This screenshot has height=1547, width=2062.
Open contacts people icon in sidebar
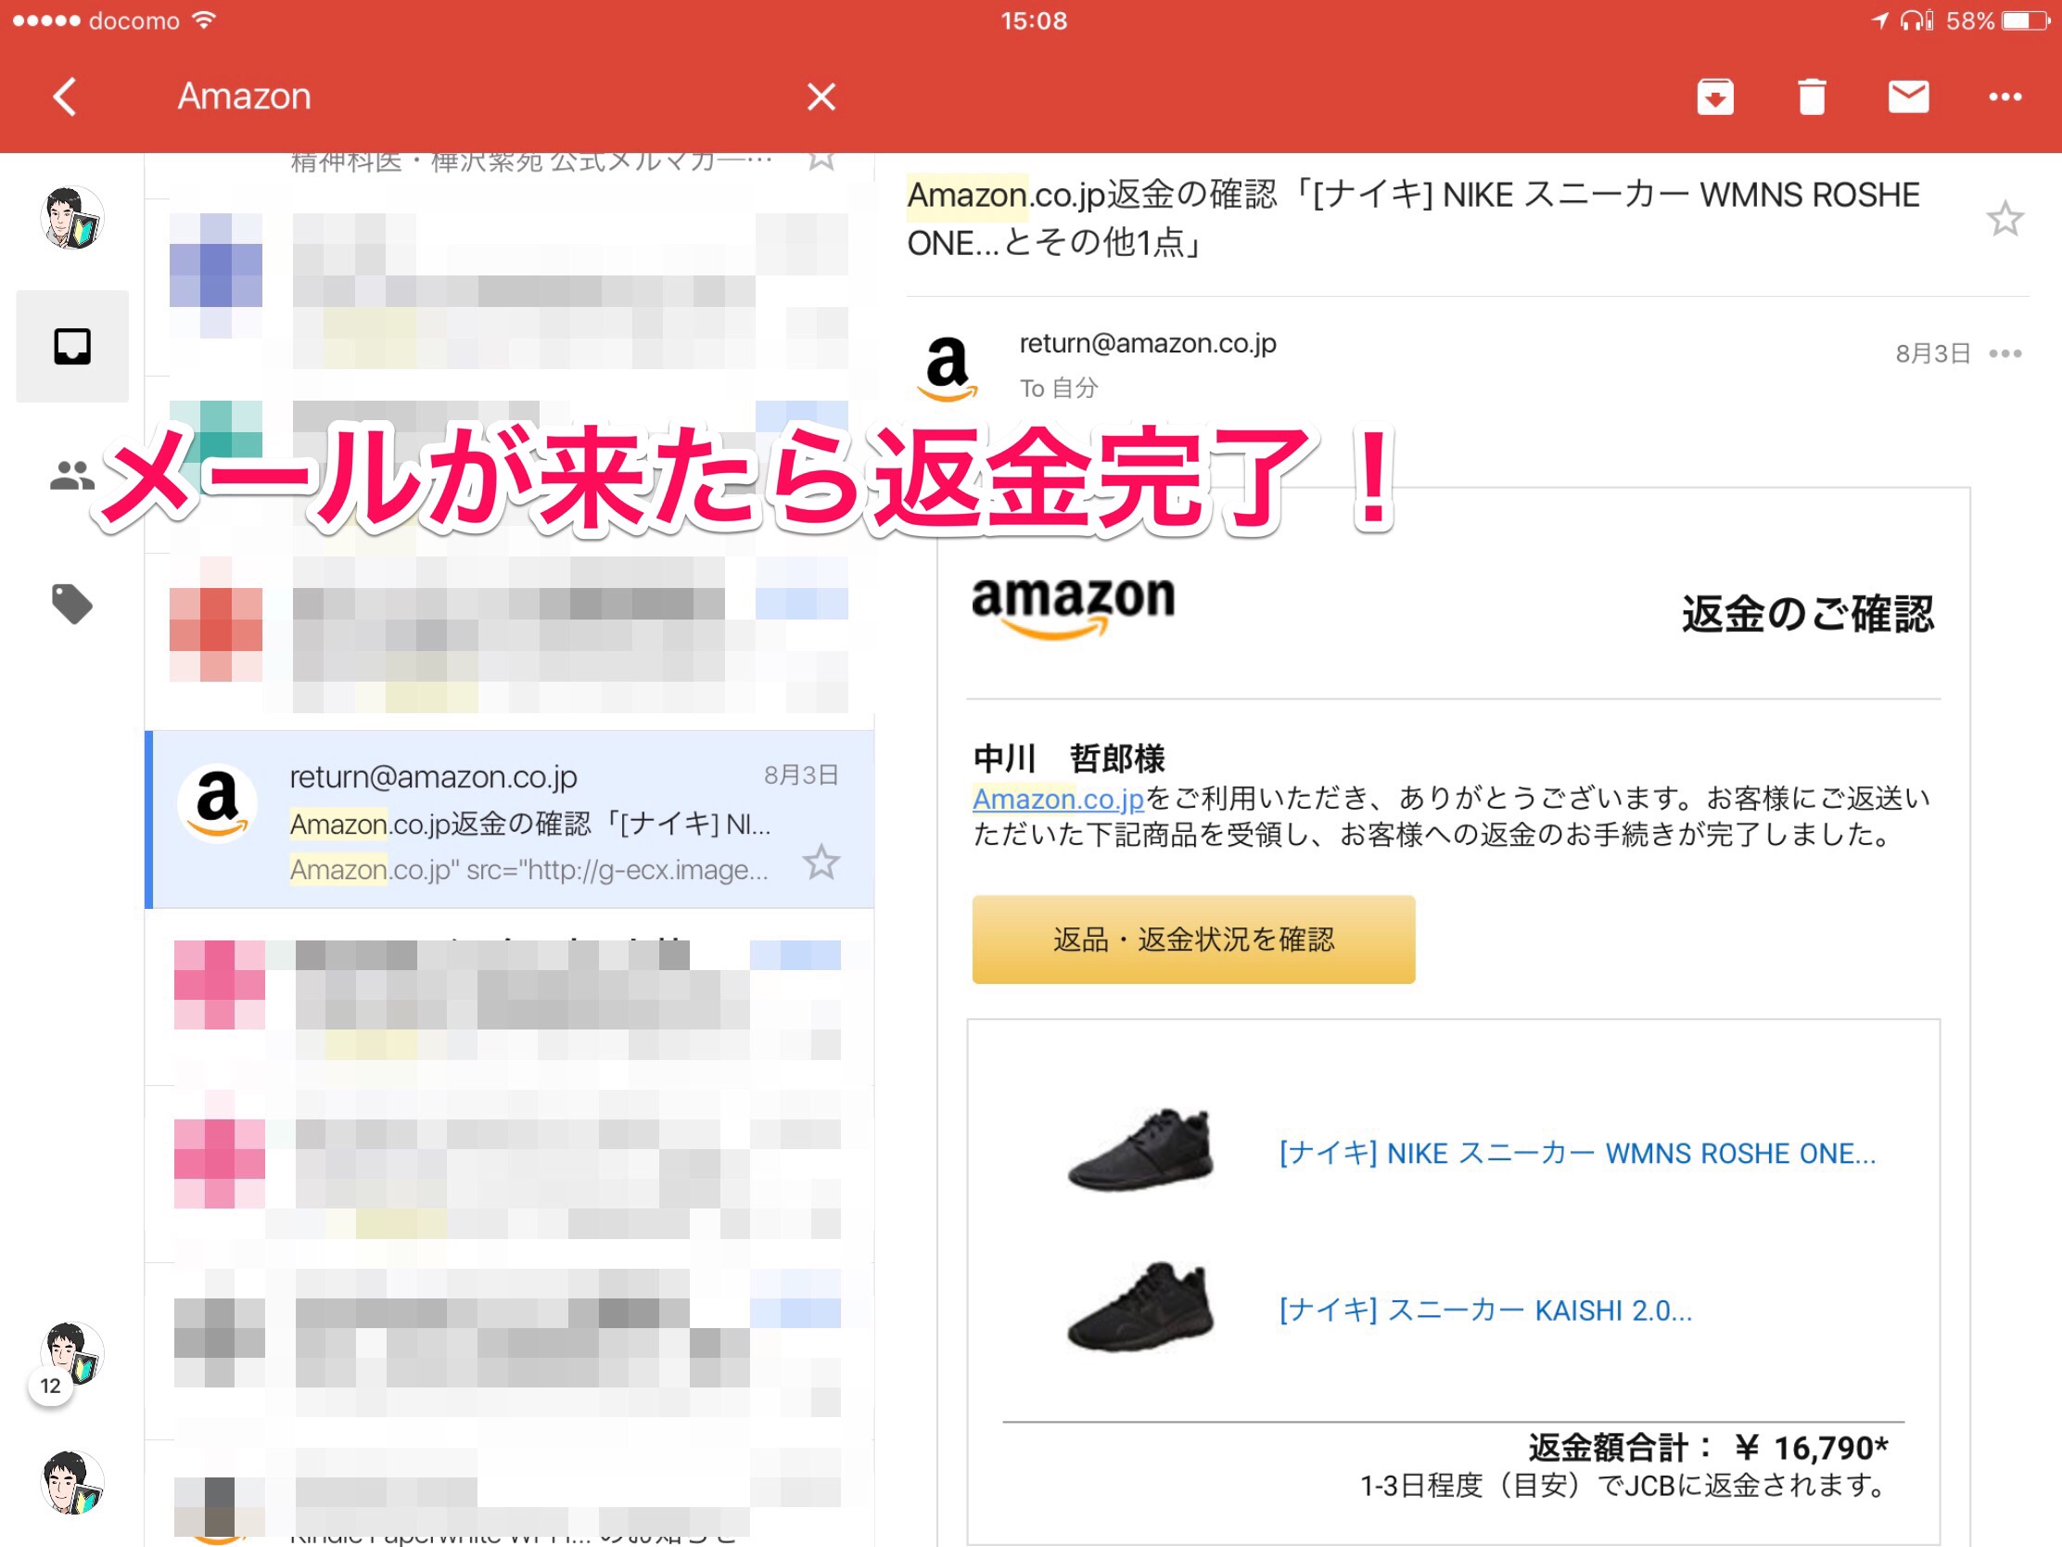71,476
